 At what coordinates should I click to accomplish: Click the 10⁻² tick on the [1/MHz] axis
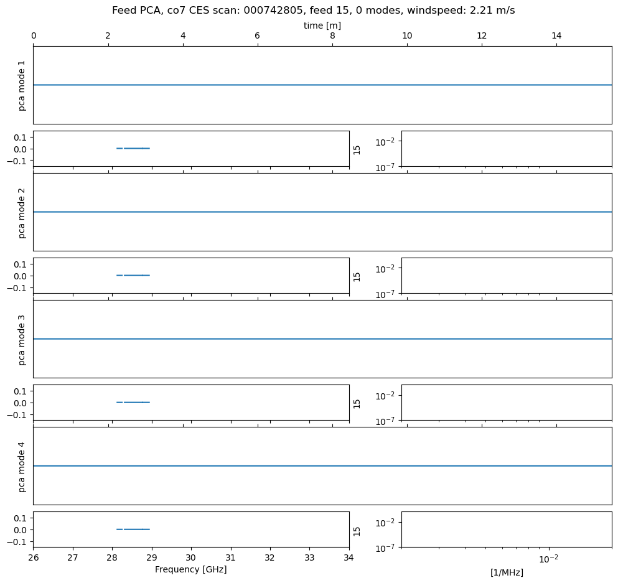(x=548, y=559)
